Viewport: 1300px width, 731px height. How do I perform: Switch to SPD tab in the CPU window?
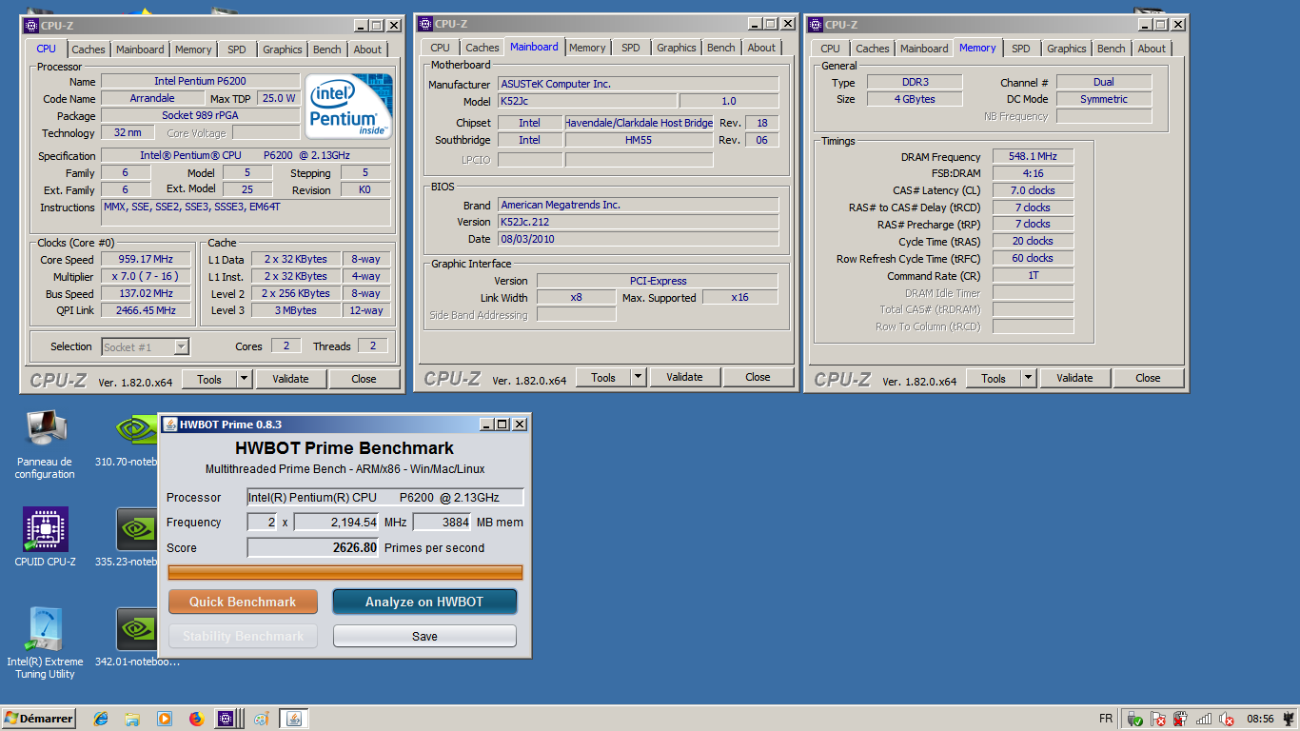[x=237, y=49]
